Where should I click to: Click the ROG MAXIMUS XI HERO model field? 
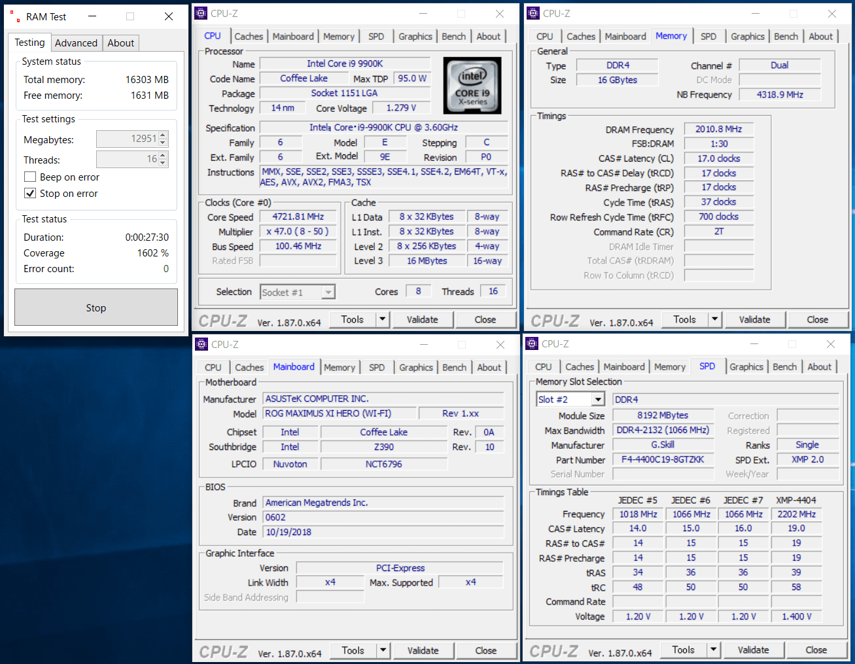pos(340,413)
